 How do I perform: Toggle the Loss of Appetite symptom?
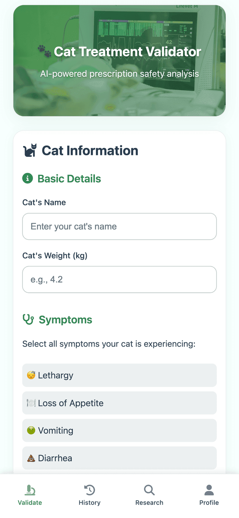pos(119,403)
